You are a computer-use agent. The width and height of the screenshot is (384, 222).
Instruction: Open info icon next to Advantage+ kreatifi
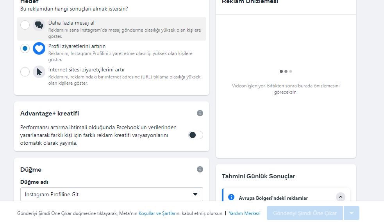point(200,113)
